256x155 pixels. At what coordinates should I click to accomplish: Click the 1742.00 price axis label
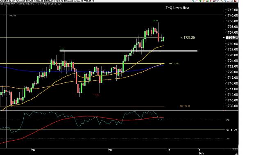pos(232,10)
